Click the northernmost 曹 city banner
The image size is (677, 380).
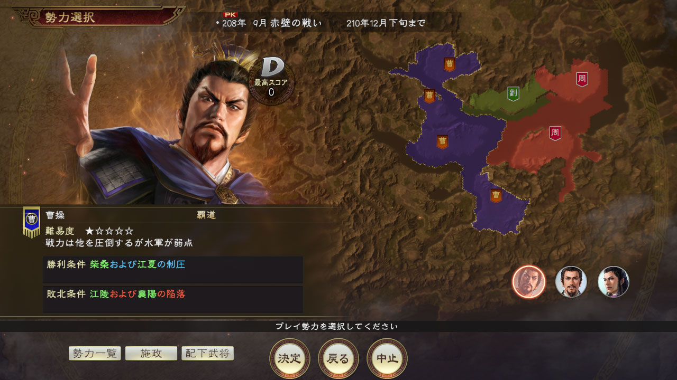coord(450,64)
